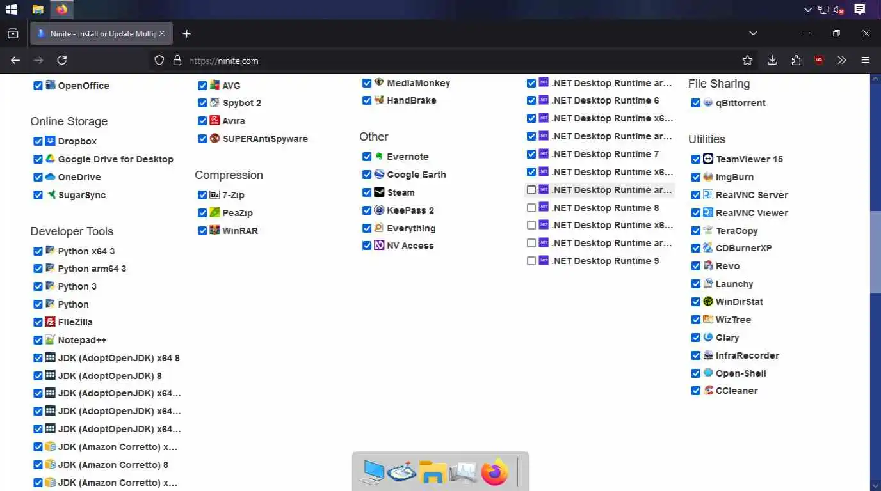Open the Firefox extensions panel

click(x=796, y=60)
